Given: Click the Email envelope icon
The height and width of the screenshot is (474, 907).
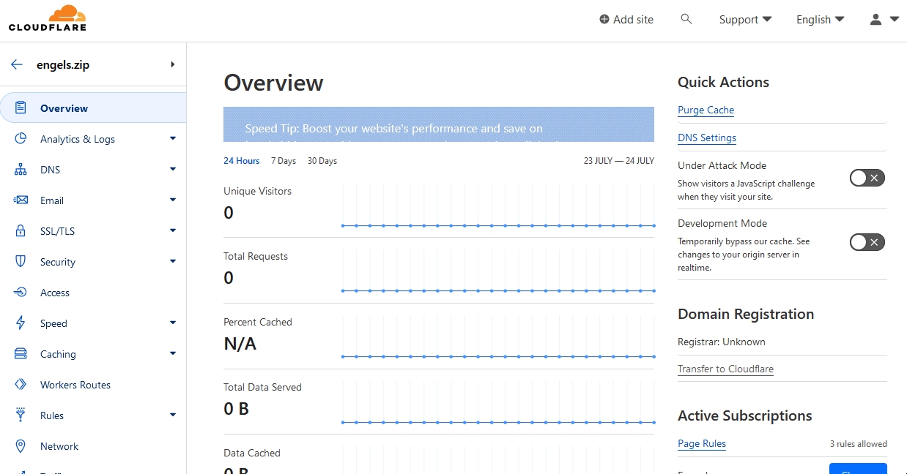Looking at the screenshot, I should (21, 200).
